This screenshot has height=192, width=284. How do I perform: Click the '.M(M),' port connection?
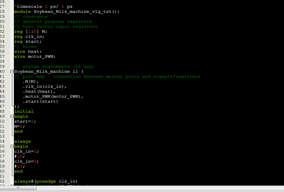(x=31, y=82)
